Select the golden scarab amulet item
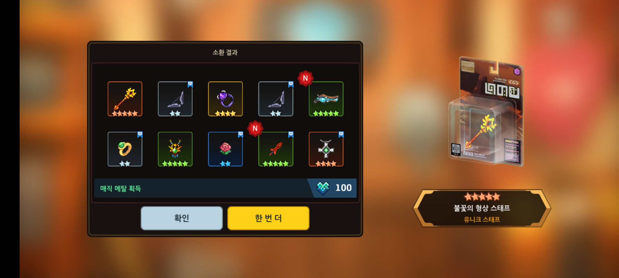The height and width of the screenshot is (278, 619). point(175,149)
